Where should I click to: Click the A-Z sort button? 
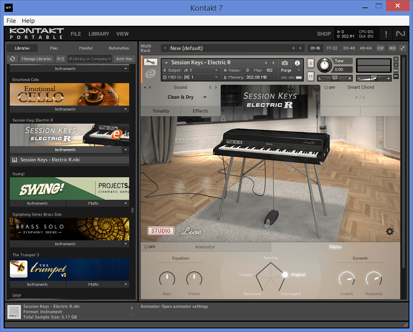coord(61,59)
